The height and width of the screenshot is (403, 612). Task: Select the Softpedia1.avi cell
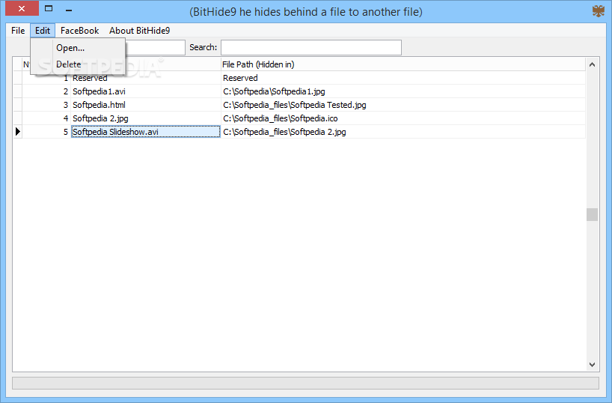pos(146,91)
